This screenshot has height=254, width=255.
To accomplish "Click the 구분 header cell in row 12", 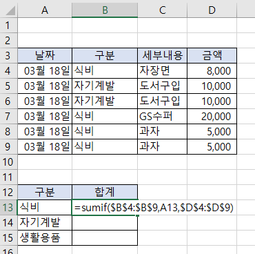I will tap(45, 193).
